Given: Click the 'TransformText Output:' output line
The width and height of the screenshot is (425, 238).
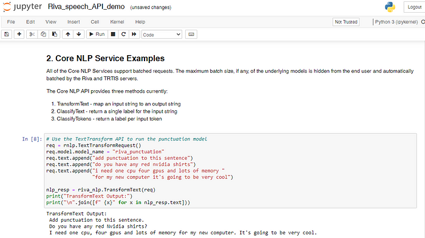Looking at the screenshot, I should (76, 214).
